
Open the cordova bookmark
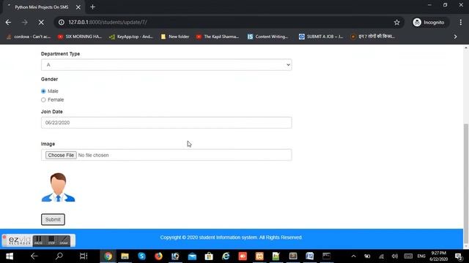tap(29, 37)
